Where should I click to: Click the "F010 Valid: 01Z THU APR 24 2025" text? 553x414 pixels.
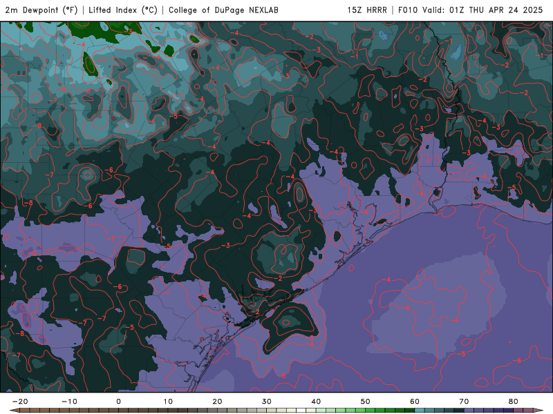tap(471, 10)
